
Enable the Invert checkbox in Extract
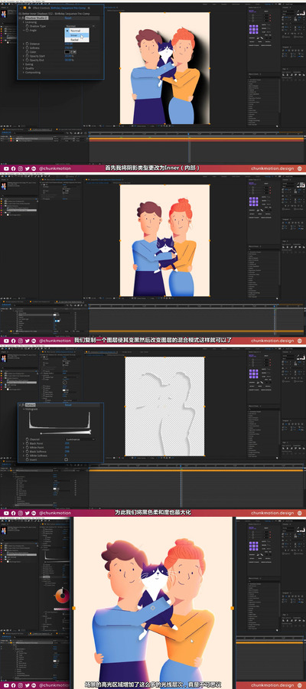(x=67, y=459)
